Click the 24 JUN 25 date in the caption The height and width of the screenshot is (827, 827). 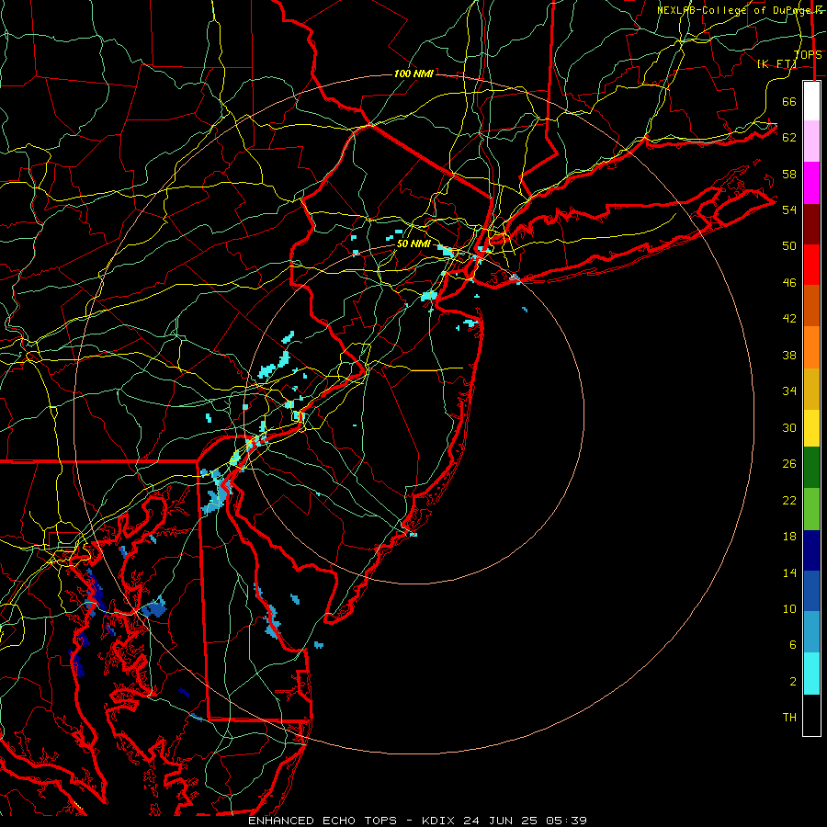[x=501, y=821]
